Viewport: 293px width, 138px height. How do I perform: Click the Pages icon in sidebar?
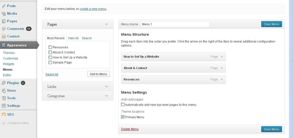point(4,21)
